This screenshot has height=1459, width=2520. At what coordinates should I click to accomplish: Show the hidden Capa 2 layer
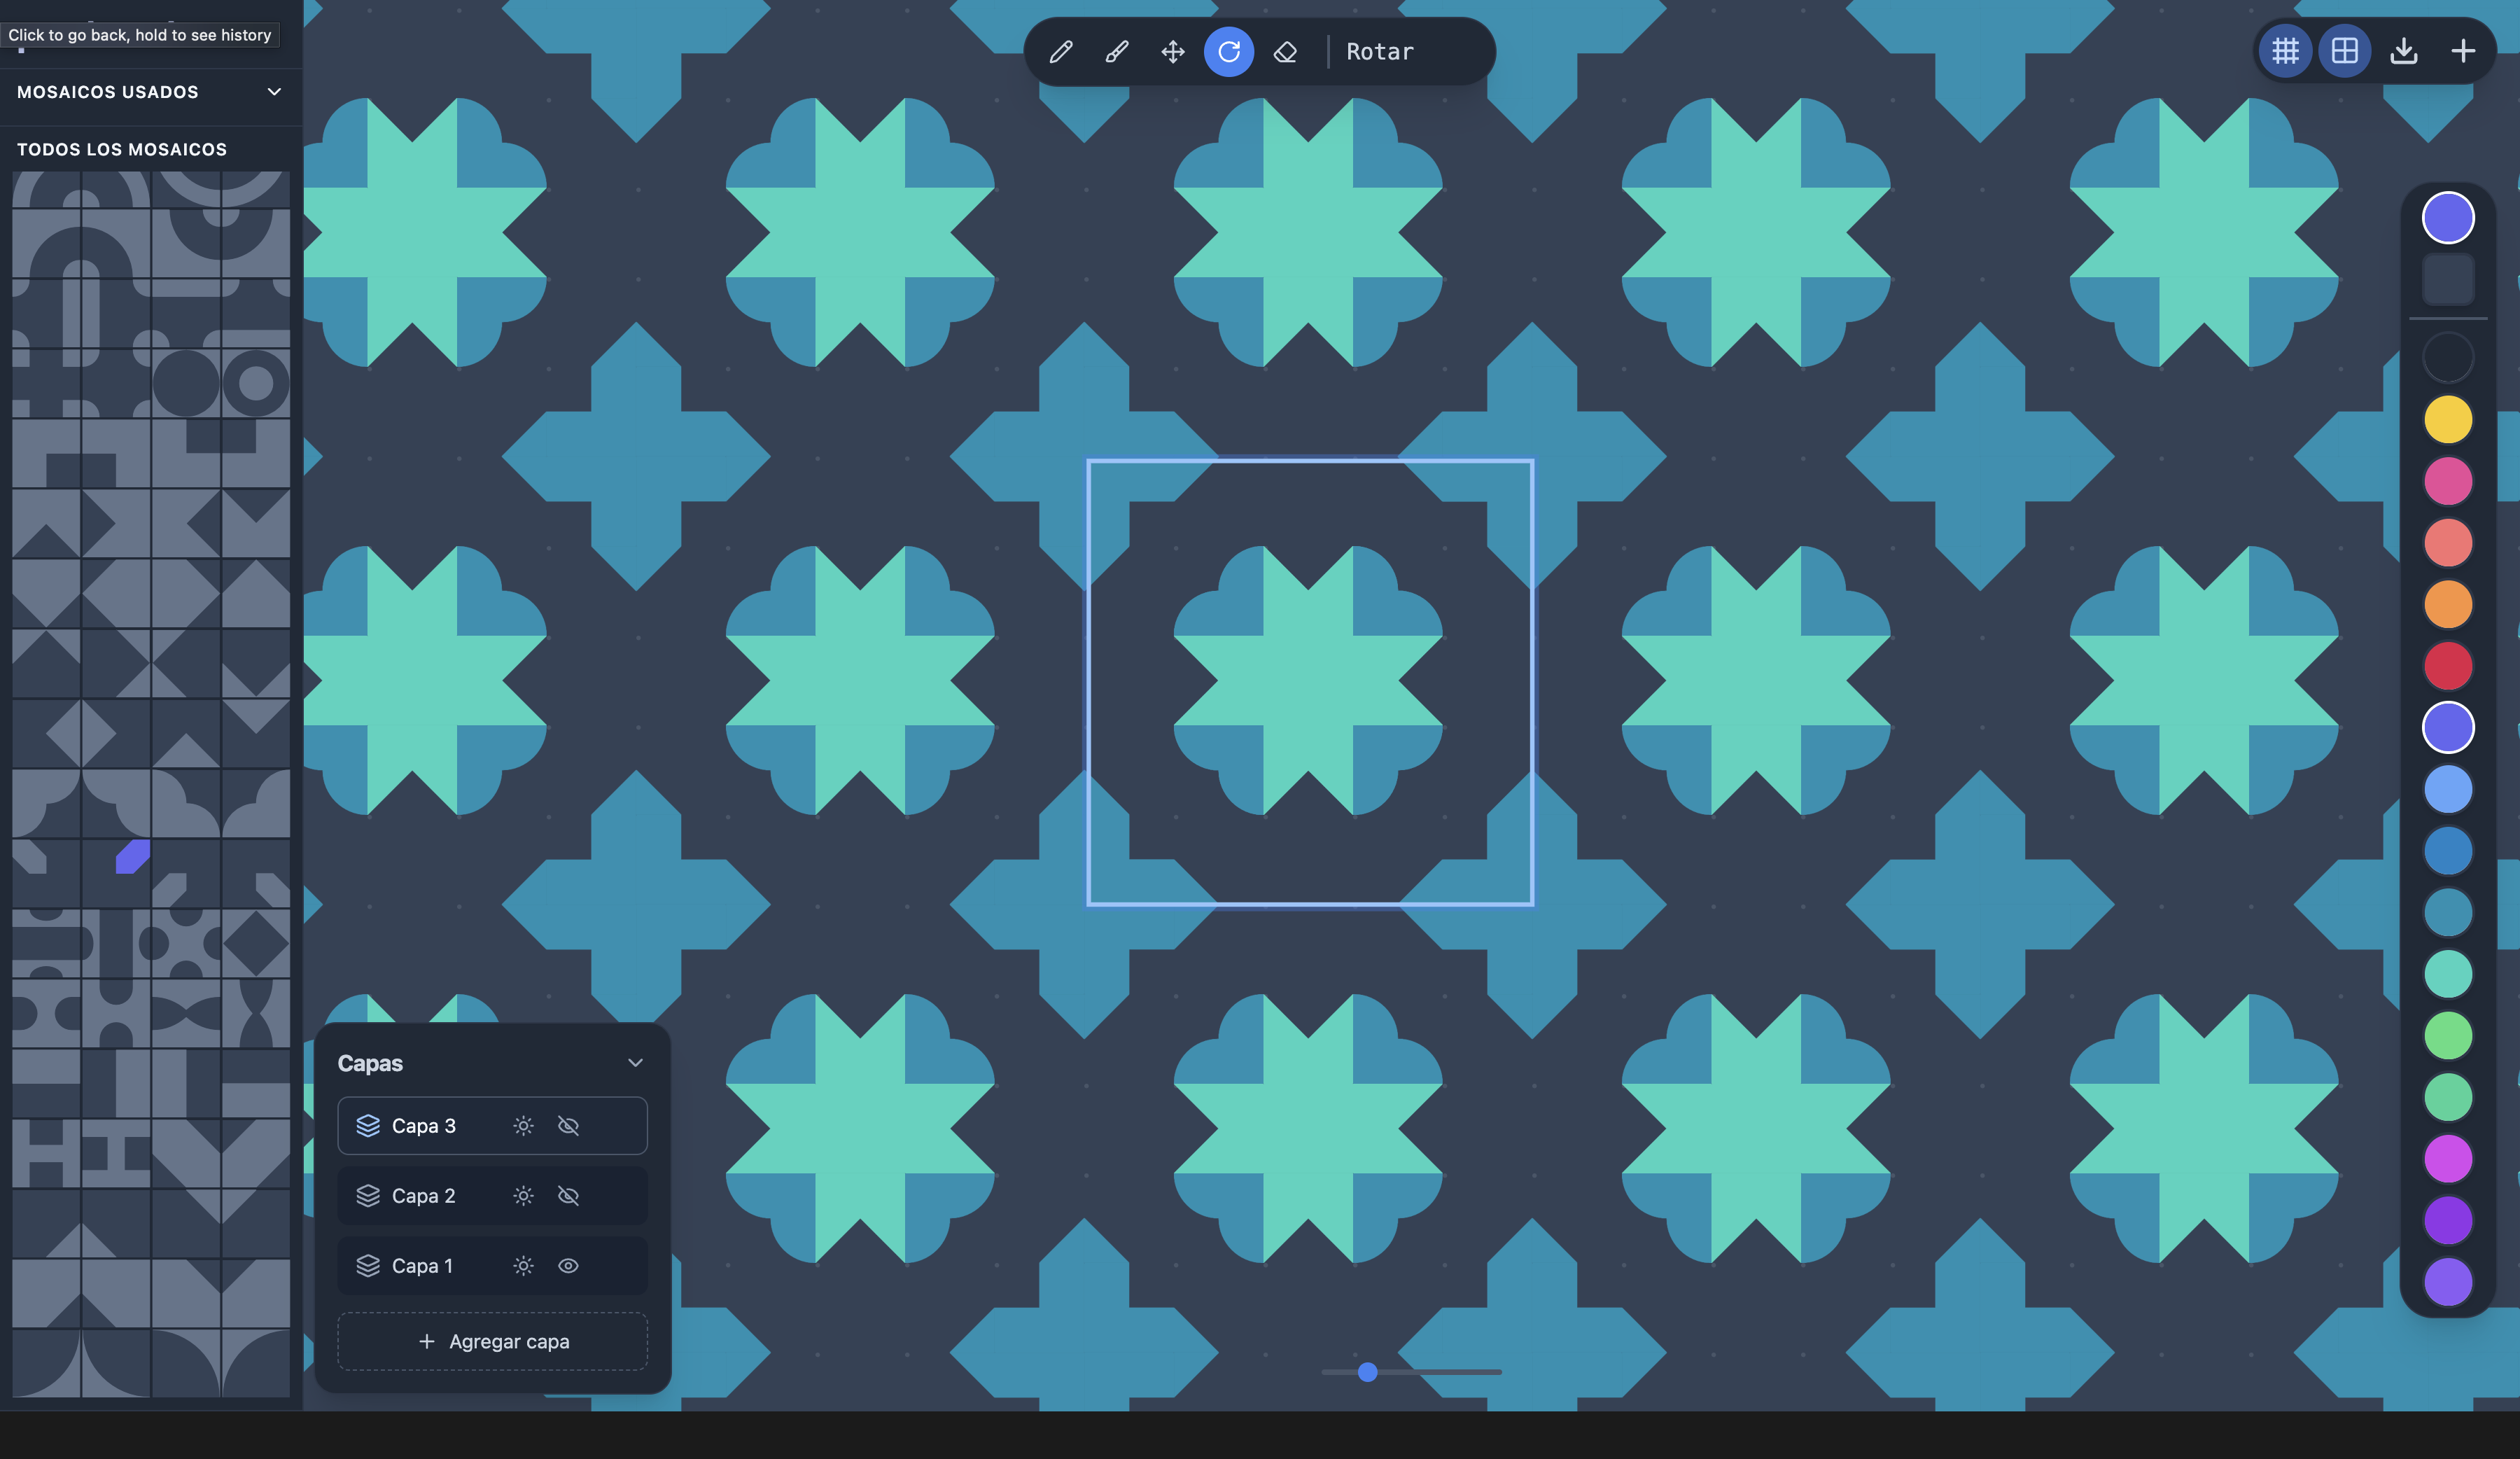coord(568,1196)
